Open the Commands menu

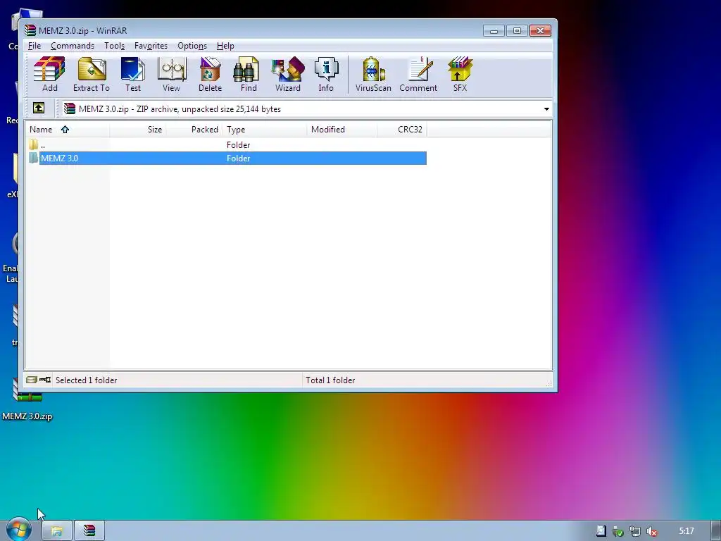click(73, 46)
